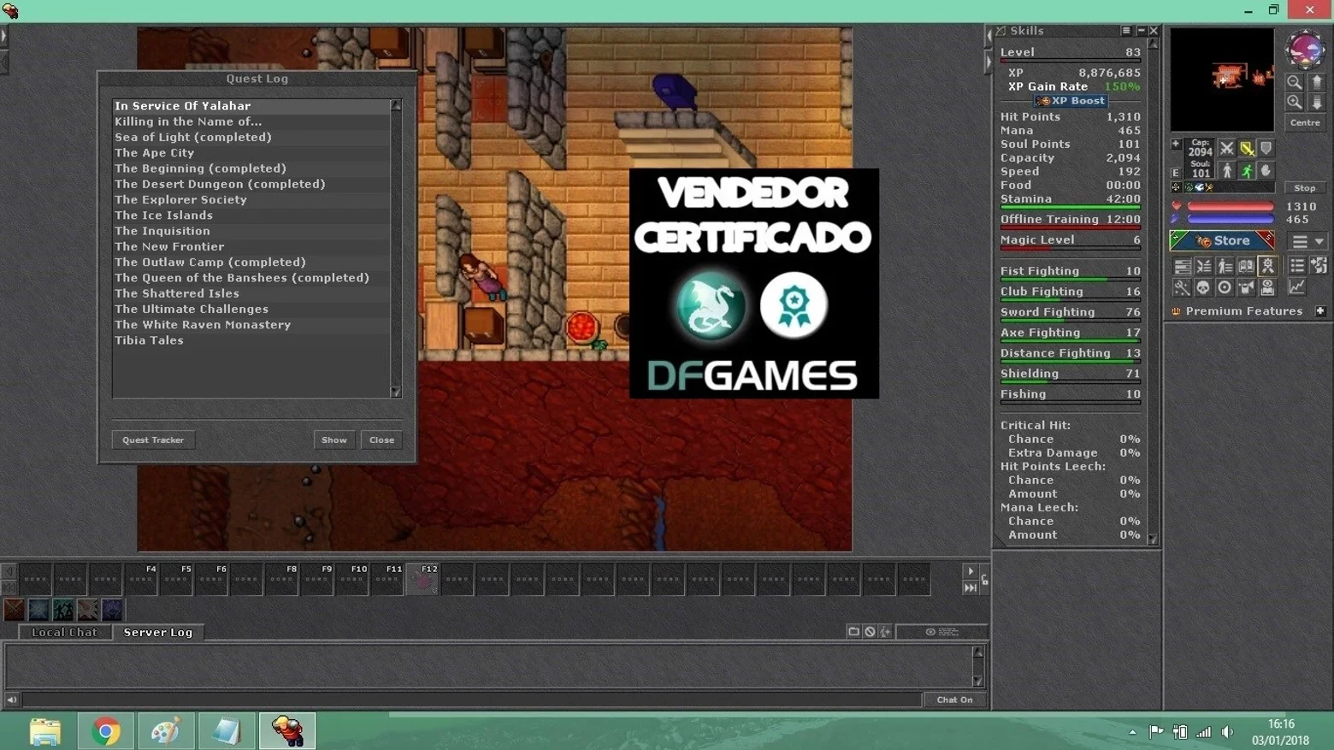Screen dimensions: 1334x750
Task: Expand the Premium Features panel
Action: click(x=1320, y=311)
